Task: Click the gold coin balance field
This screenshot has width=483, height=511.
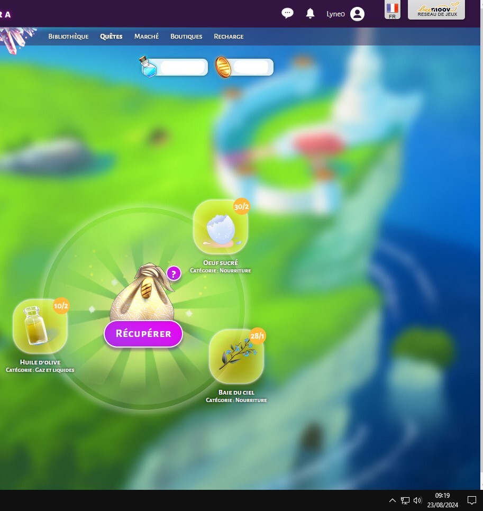Action: pos(252,67)
